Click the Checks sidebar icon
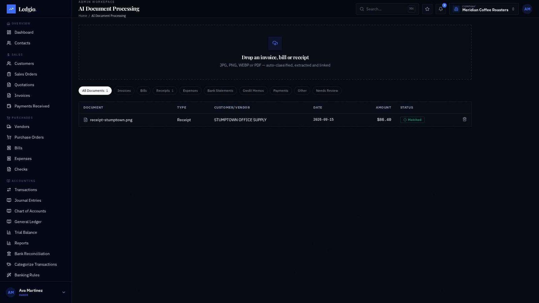The image size is (539, 303). pos(9,169)
